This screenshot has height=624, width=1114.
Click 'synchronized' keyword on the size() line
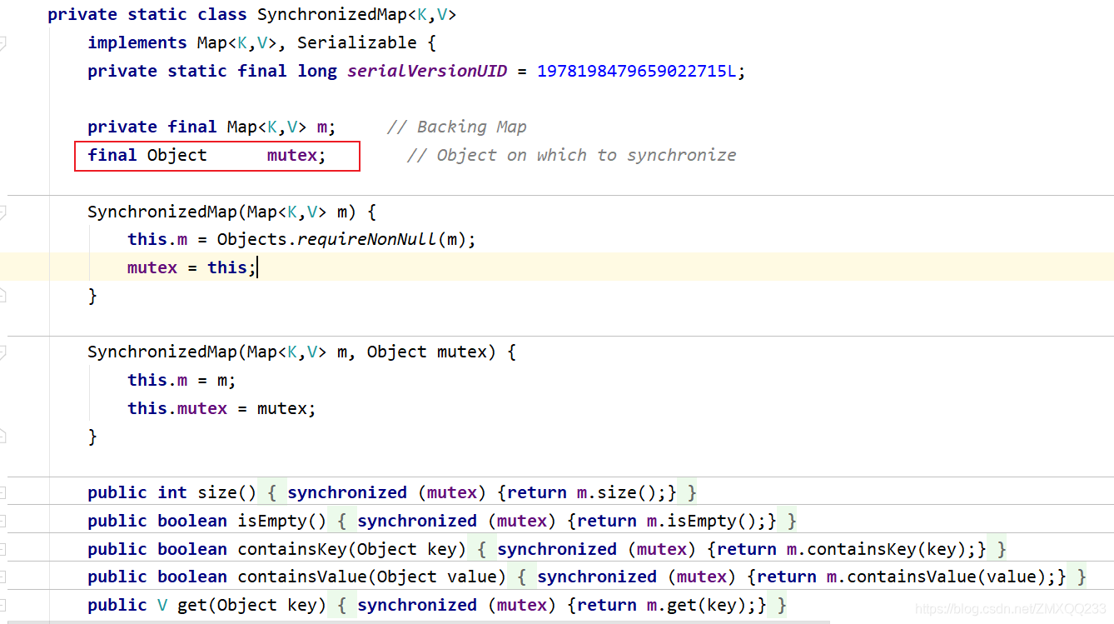tap(347, 492)
